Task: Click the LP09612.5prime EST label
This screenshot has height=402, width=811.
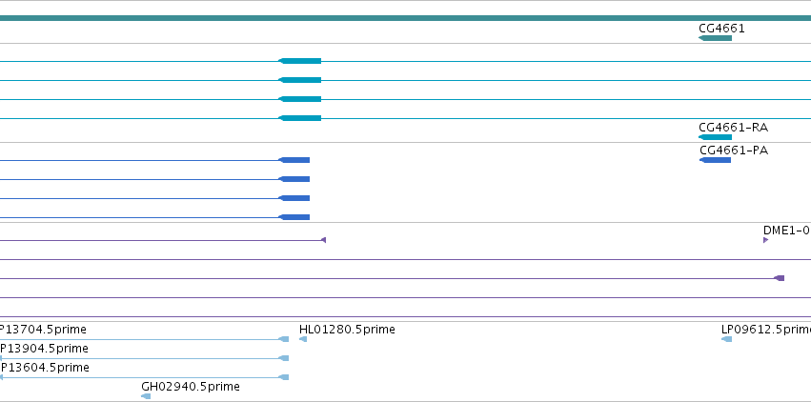Action: (x=766, y=330)
